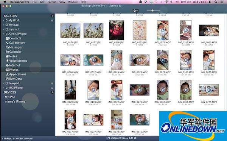The width and height of the screenshot is (227, 141).
Task: Play video IMG_0270.MOV
Action: coord(70,90)
